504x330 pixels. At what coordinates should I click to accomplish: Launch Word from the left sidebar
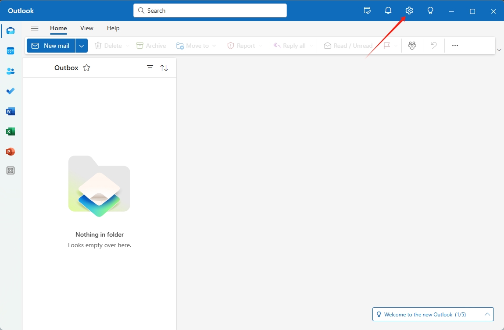(10, 111)
